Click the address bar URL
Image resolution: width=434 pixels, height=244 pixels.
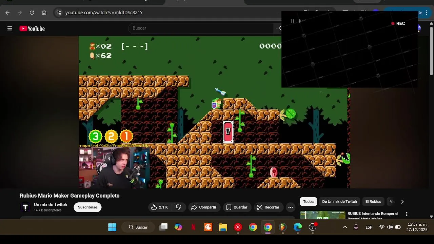point(104,13)
